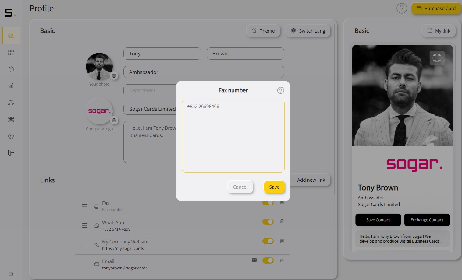Click the drag handle of WhatsApp row
The width and height of the screenshot is (462, 280).
85,226
